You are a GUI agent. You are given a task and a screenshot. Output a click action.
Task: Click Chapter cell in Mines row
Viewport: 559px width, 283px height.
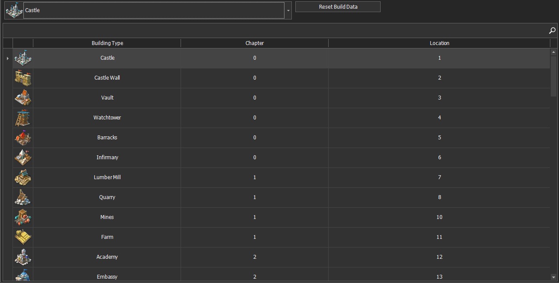pyautogui.click(x=255, y=217)
